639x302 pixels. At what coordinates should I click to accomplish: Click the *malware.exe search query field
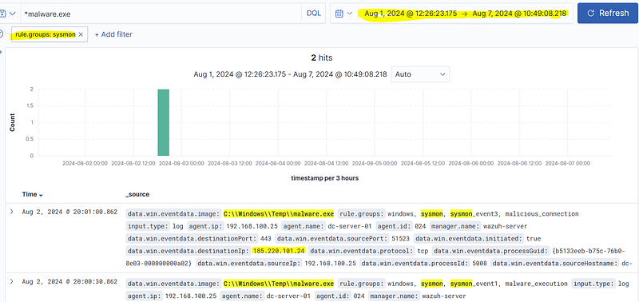click(161, 14)
